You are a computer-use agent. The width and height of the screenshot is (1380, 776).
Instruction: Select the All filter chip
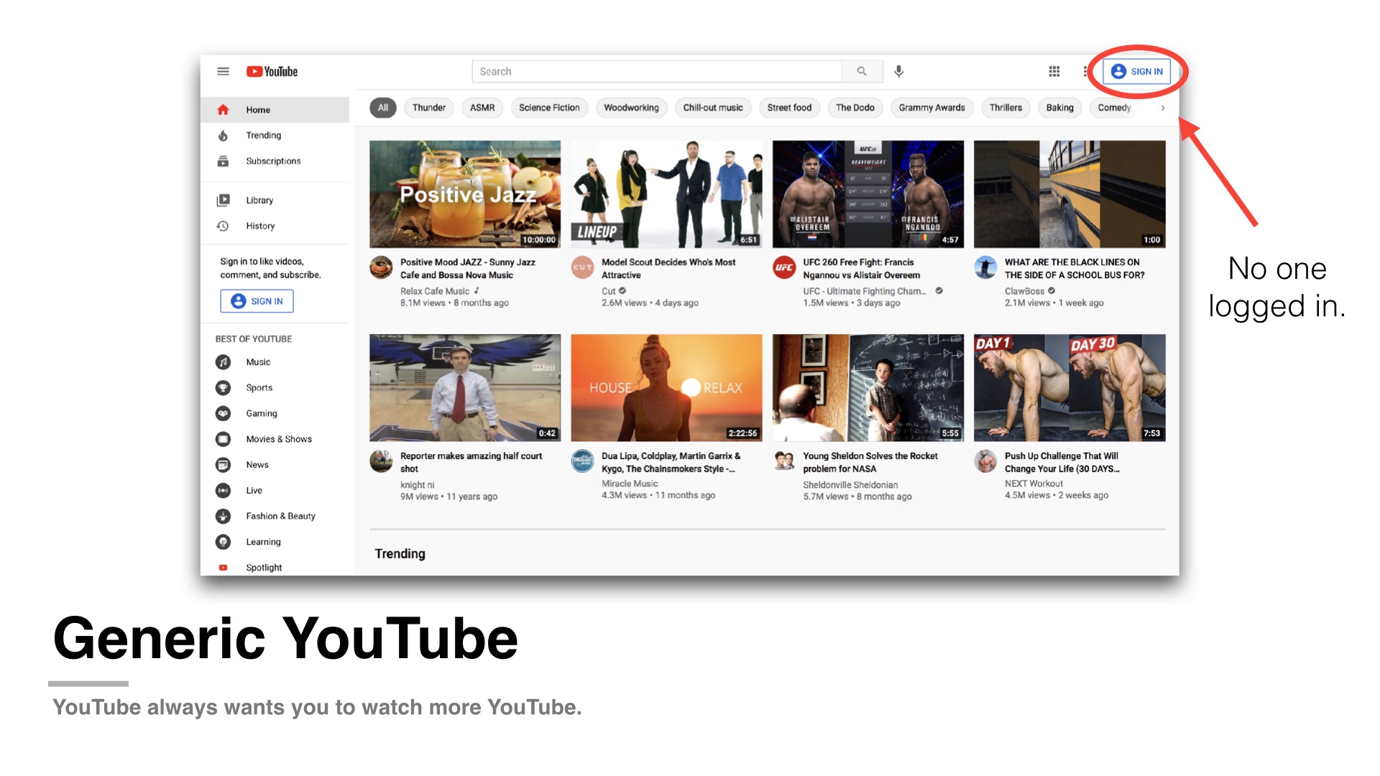point(383,108)
